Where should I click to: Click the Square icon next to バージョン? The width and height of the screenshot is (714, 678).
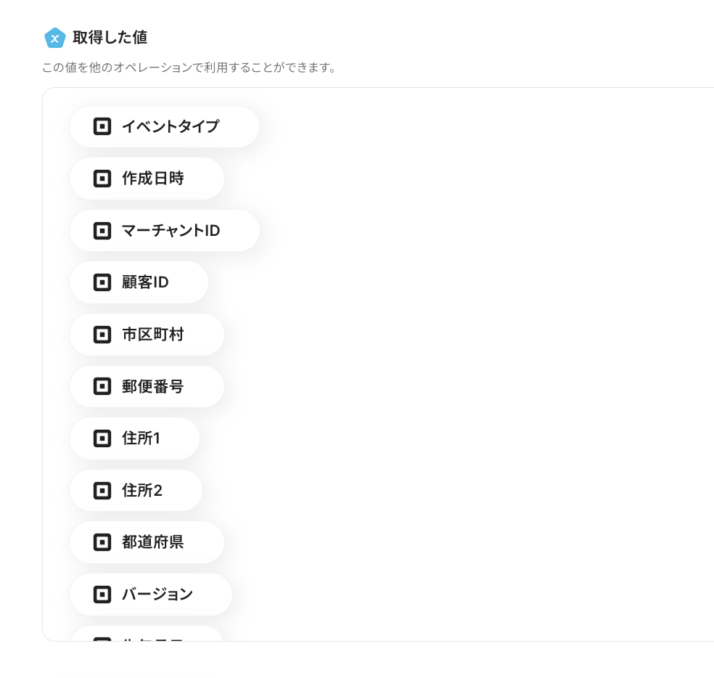102,595
